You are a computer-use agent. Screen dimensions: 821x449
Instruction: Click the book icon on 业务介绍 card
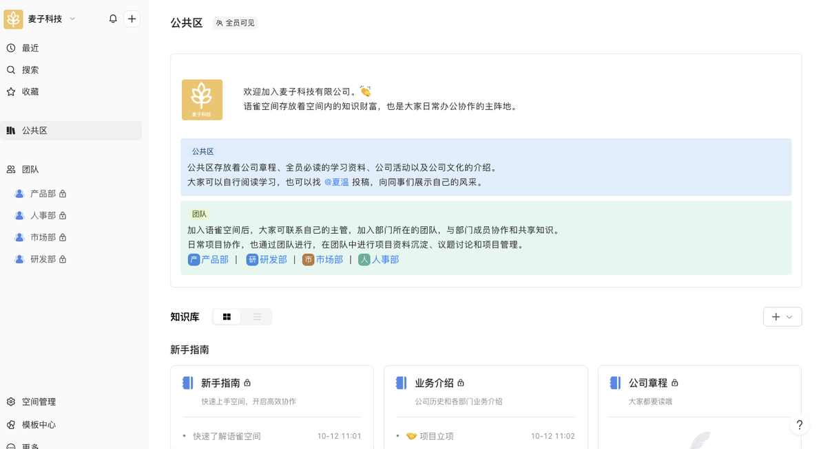pos(401,383)
